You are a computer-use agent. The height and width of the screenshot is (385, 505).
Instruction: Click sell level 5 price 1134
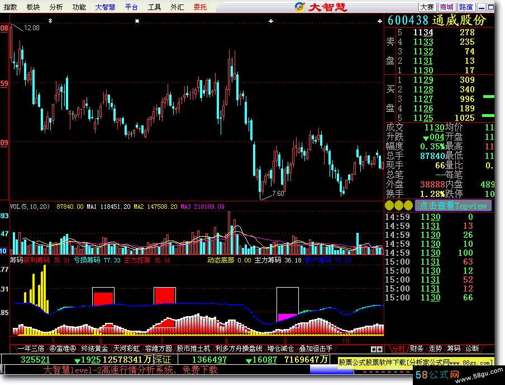[423, 32]
